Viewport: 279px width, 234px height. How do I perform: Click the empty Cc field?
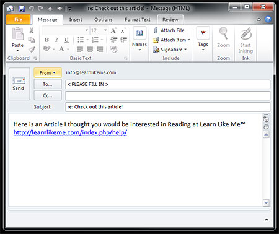coord(168,96)
